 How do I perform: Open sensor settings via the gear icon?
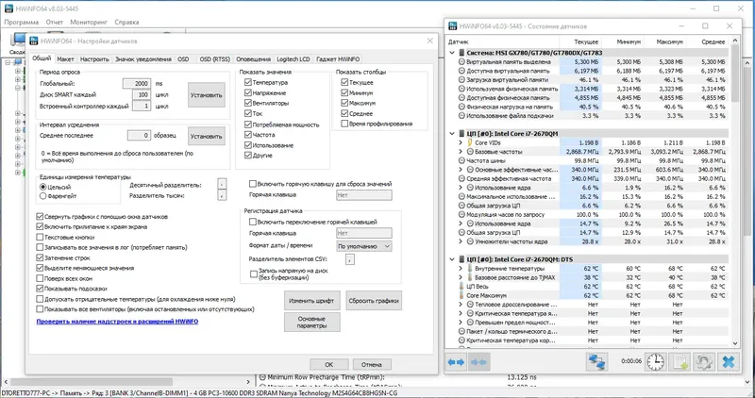703,362
